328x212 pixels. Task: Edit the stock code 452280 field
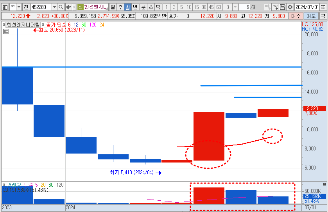click(41, 7)
